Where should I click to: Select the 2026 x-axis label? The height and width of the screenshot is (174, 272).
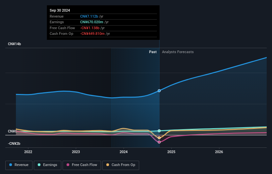(x=219, y=152)
